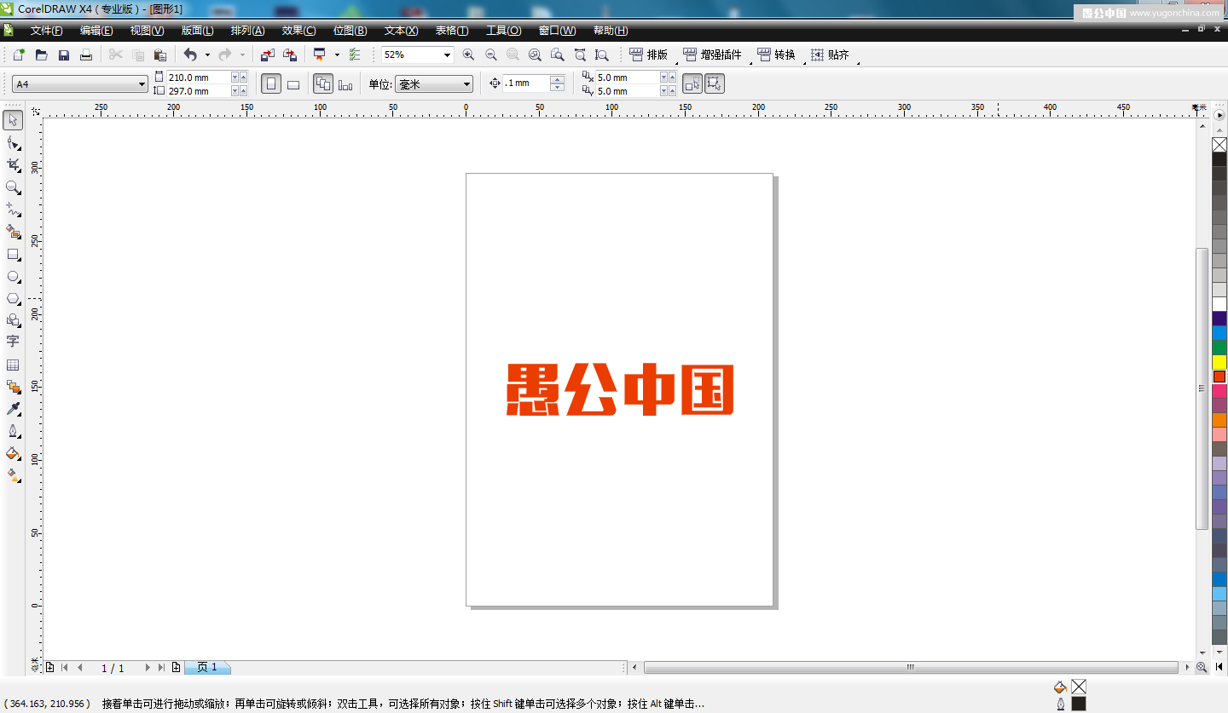Choose the no-color X swatch
1228x713 pixels.
[1219, 145]
